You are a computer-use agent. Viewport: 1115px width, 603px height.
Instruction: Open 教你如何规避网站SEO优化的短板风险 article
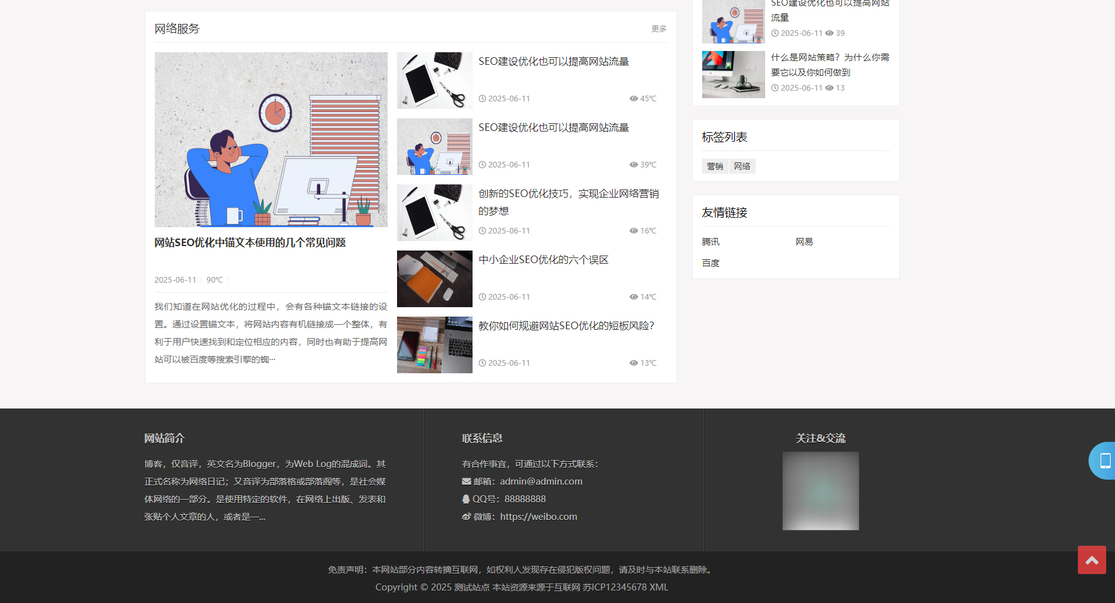(566, 326)
